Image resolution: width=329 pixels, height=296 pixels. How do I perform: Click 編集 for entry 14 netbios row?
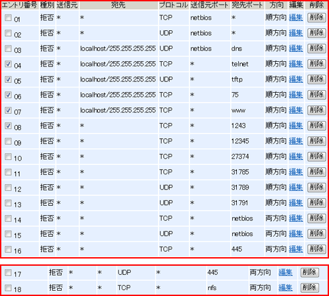coord(295,218)
